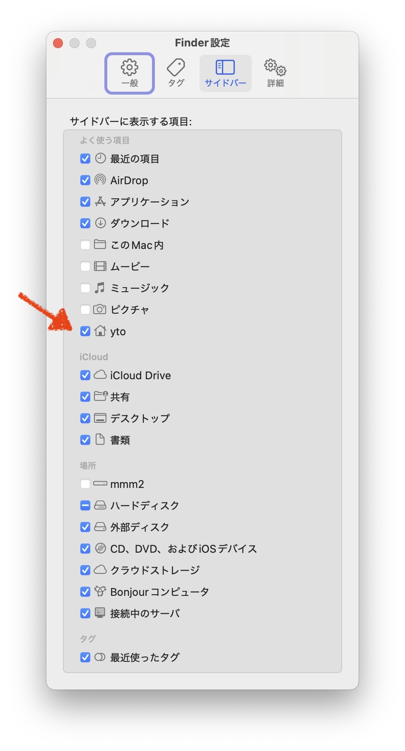The width and height of the screenshot is (405, 751).
Task: Click the AirDrop radar icon
Action: (100, 180)
